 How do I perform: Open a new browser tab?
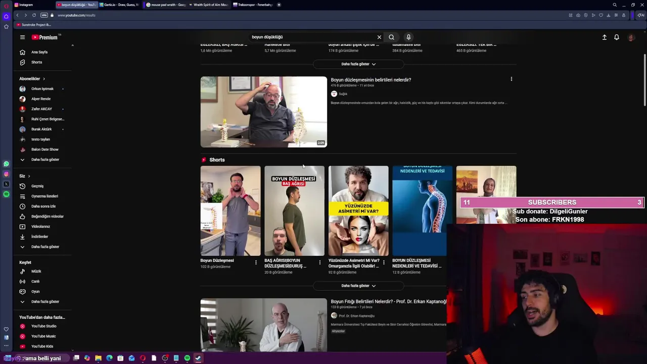[279, 5]
